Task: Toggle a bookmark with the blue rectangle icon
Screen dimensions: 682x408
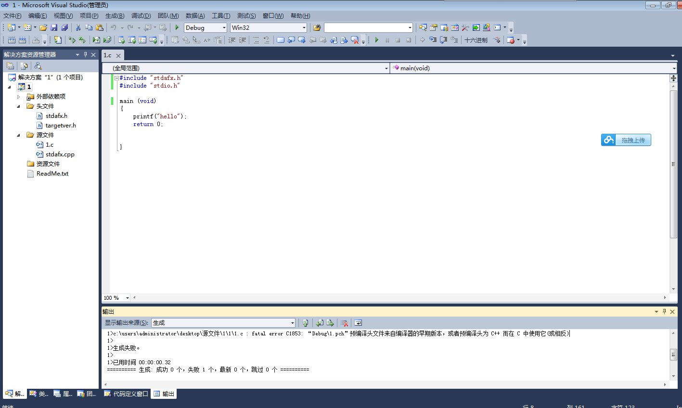Action: point(281,40)
